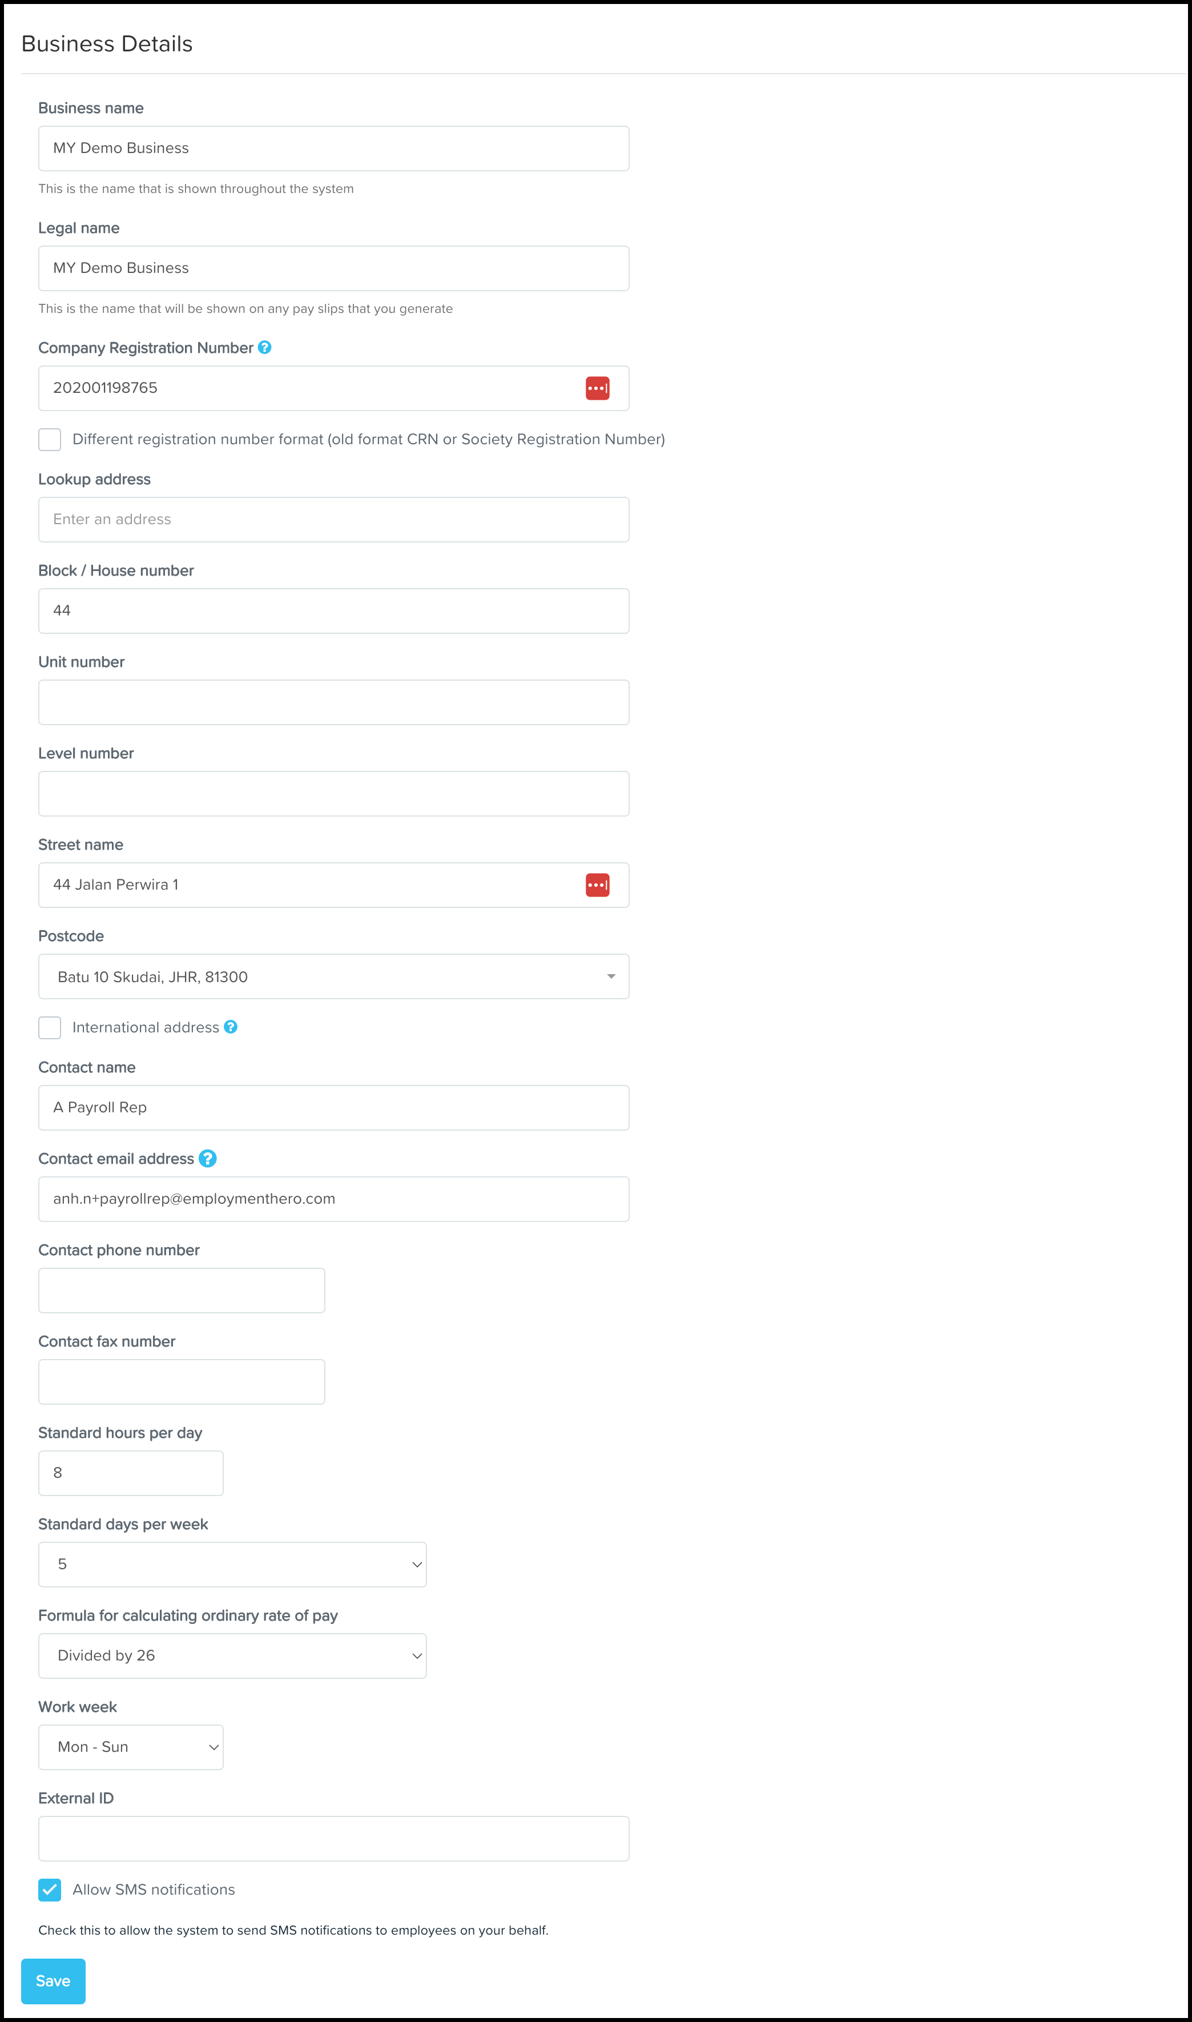Click the Contact phone number field

point(182,1290)
